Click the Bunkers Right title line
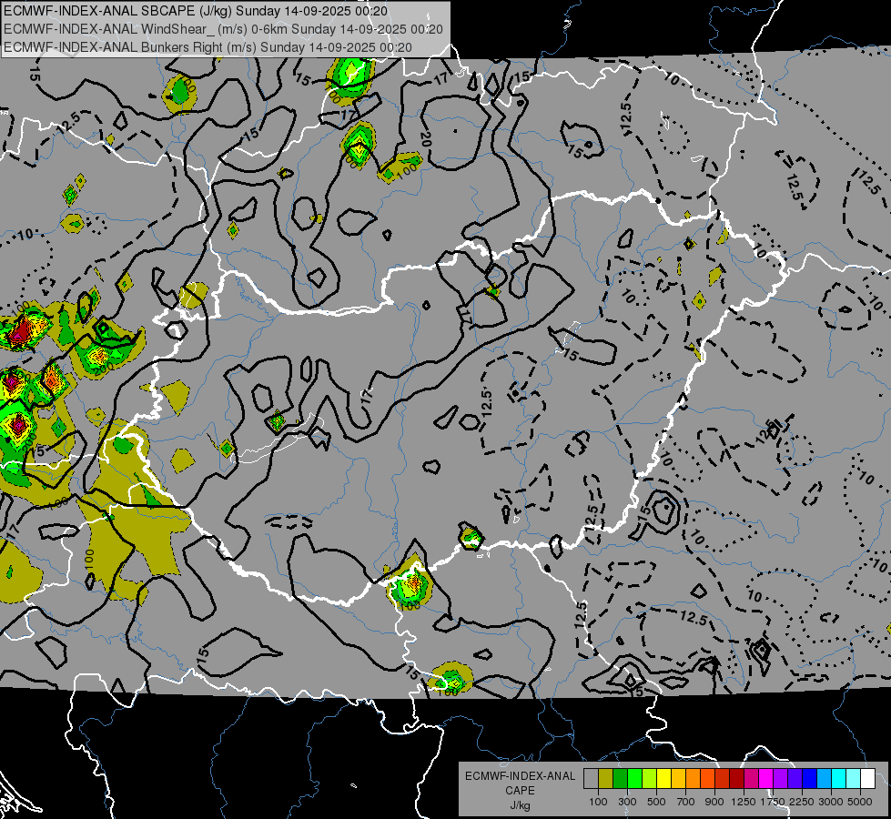891x819 pixels. pyautogui.click(x=208, y=47)
